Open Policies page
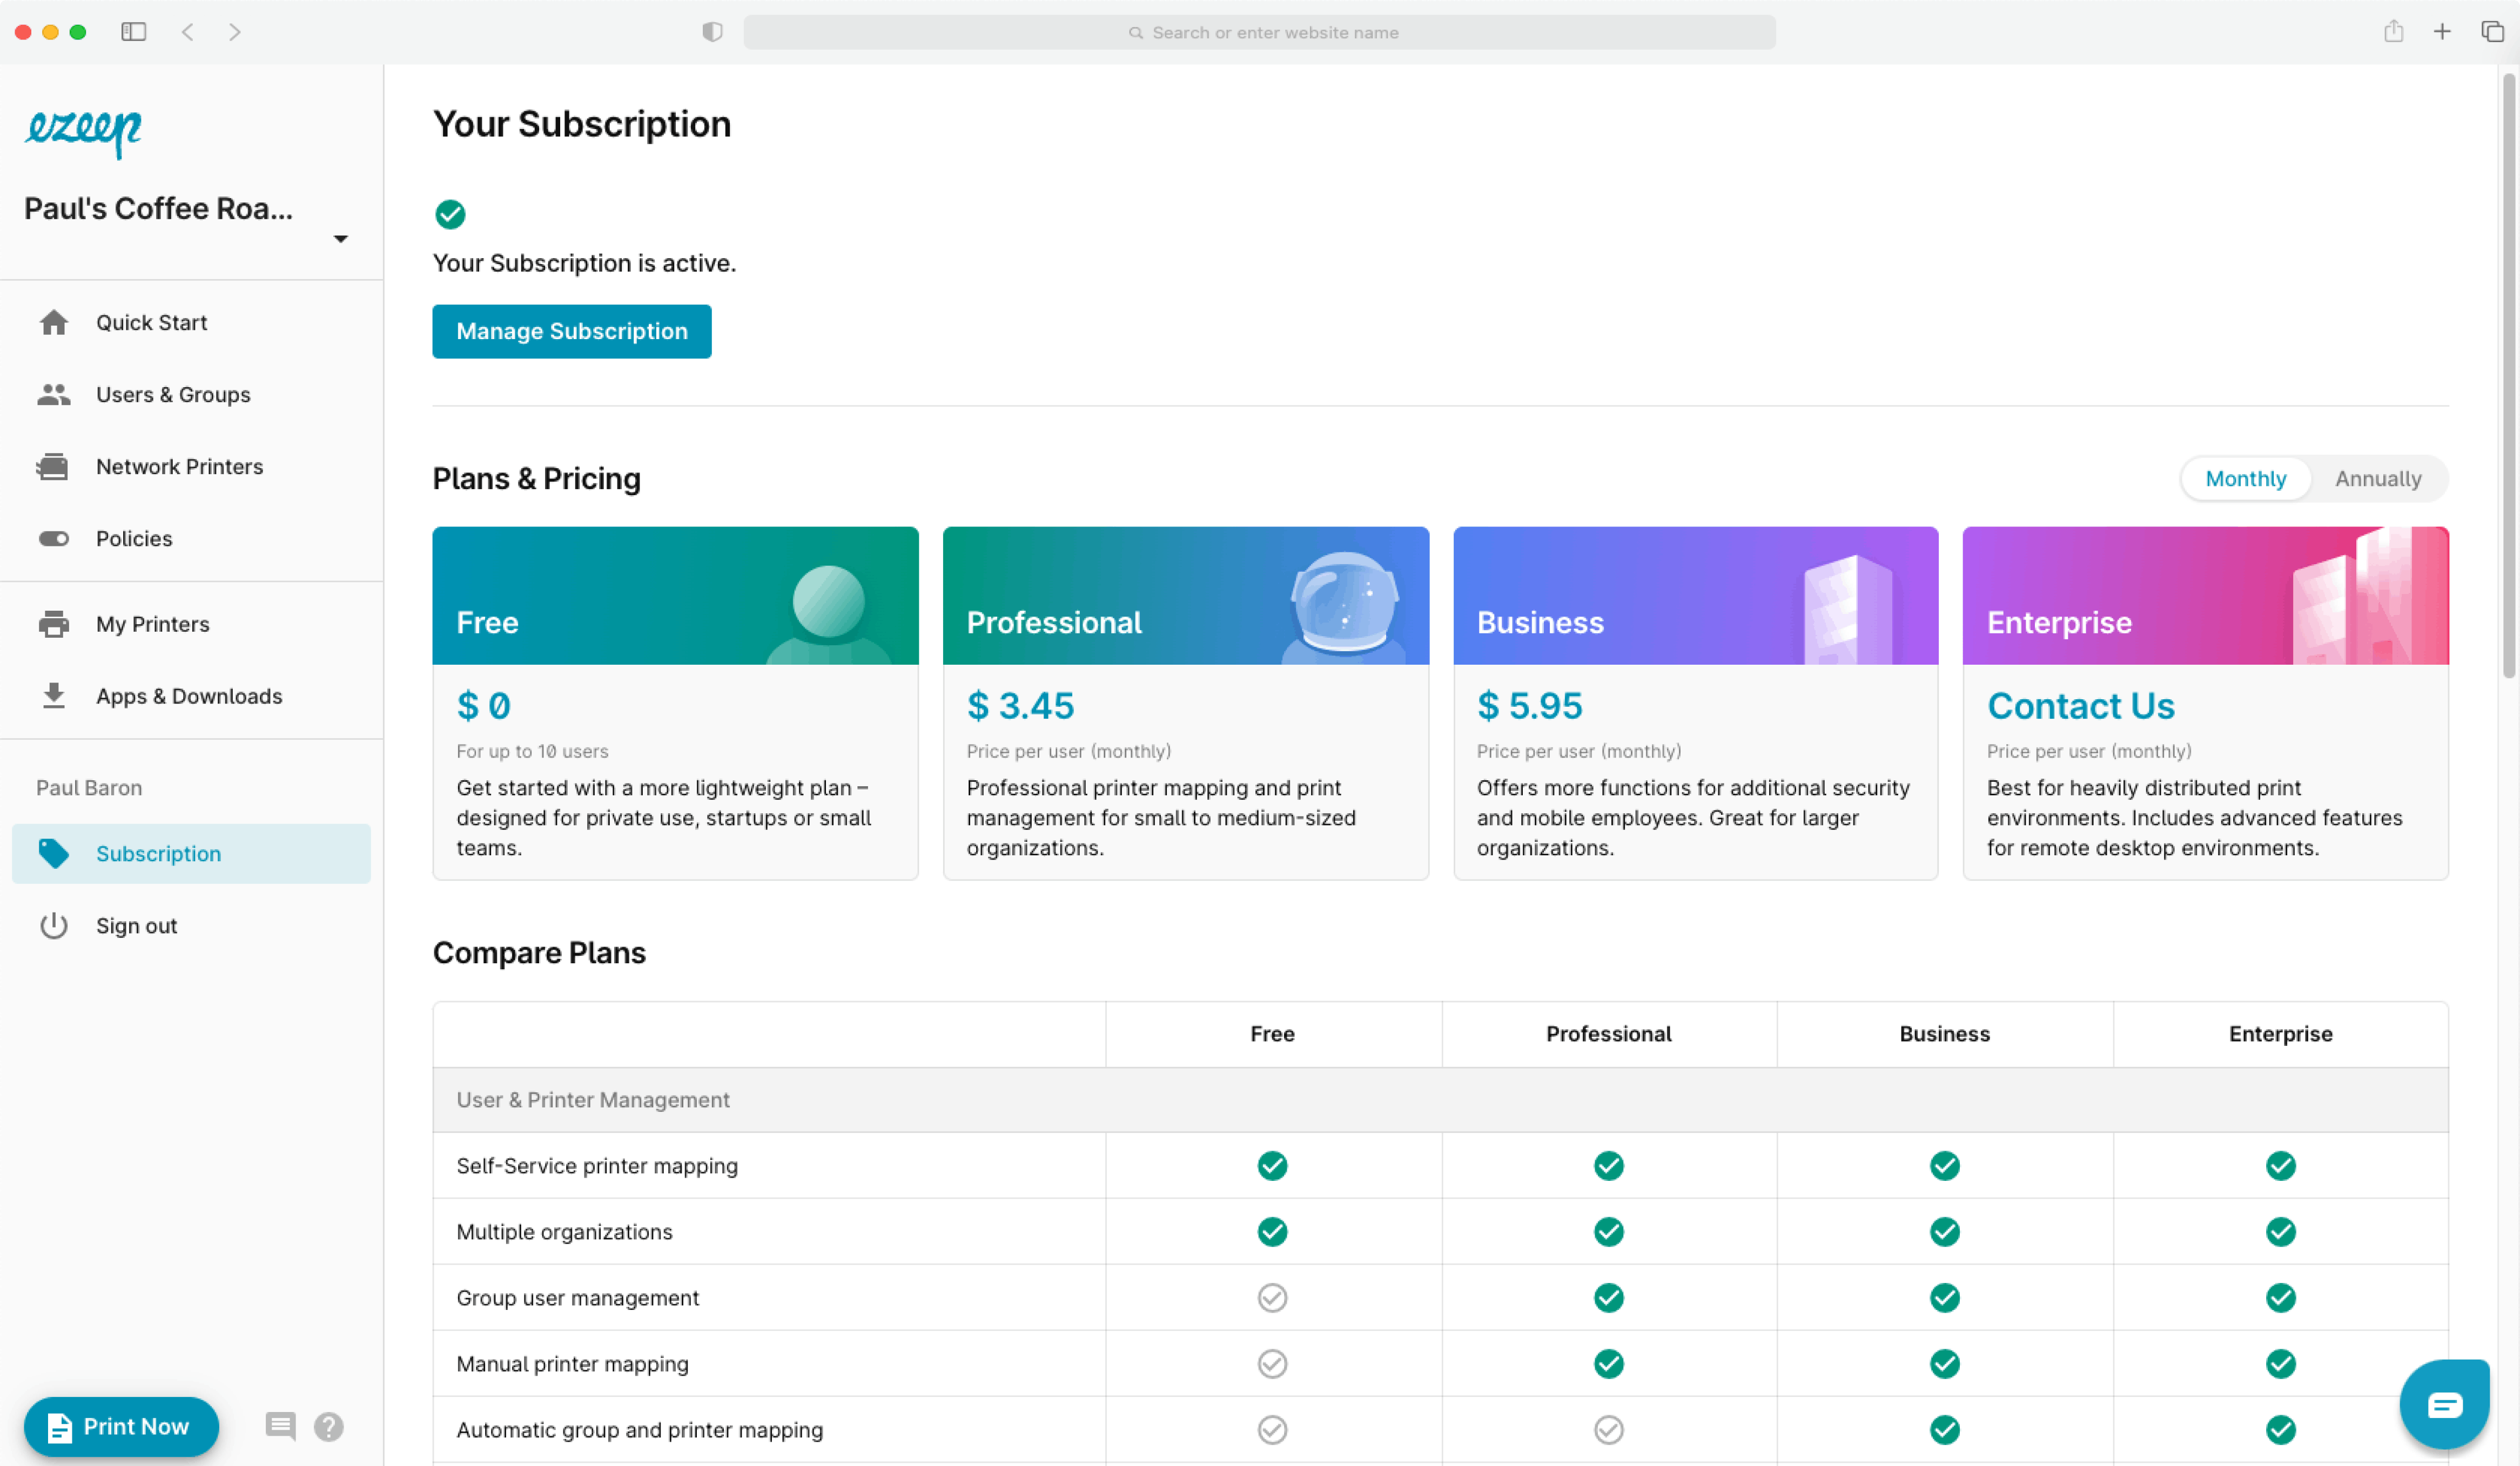The width and height of the screenshot is (2520, 1466). 134,539
